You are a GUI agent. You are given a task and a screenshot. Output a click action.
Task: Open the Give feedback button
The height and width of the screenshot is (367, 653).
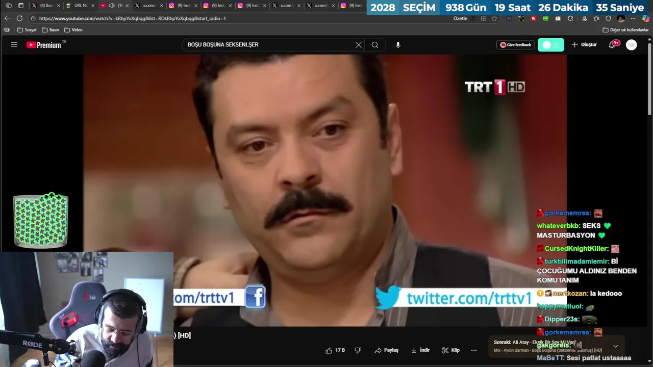[515, 45]
